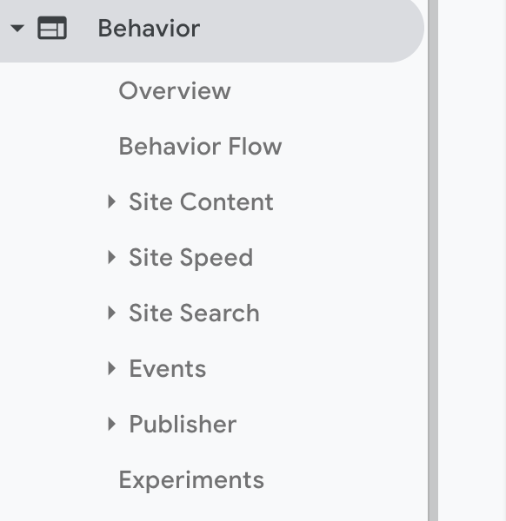Click the main content pane beside sidebar
506x521 pixels.
point(472,260)
